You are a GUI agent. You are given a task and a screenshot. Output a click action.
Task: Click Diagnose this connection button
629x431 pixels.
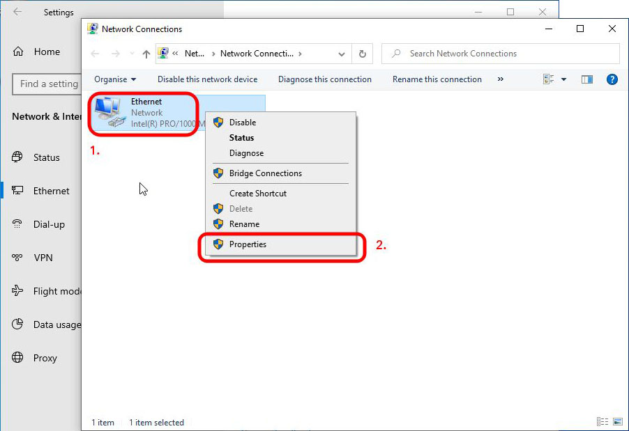pyautogui.click(x=324, y=79)
